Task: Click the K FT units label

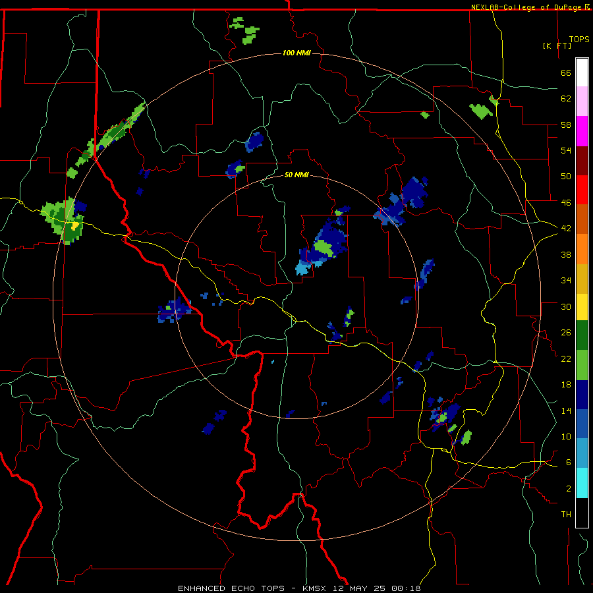Action: point(557,45)
